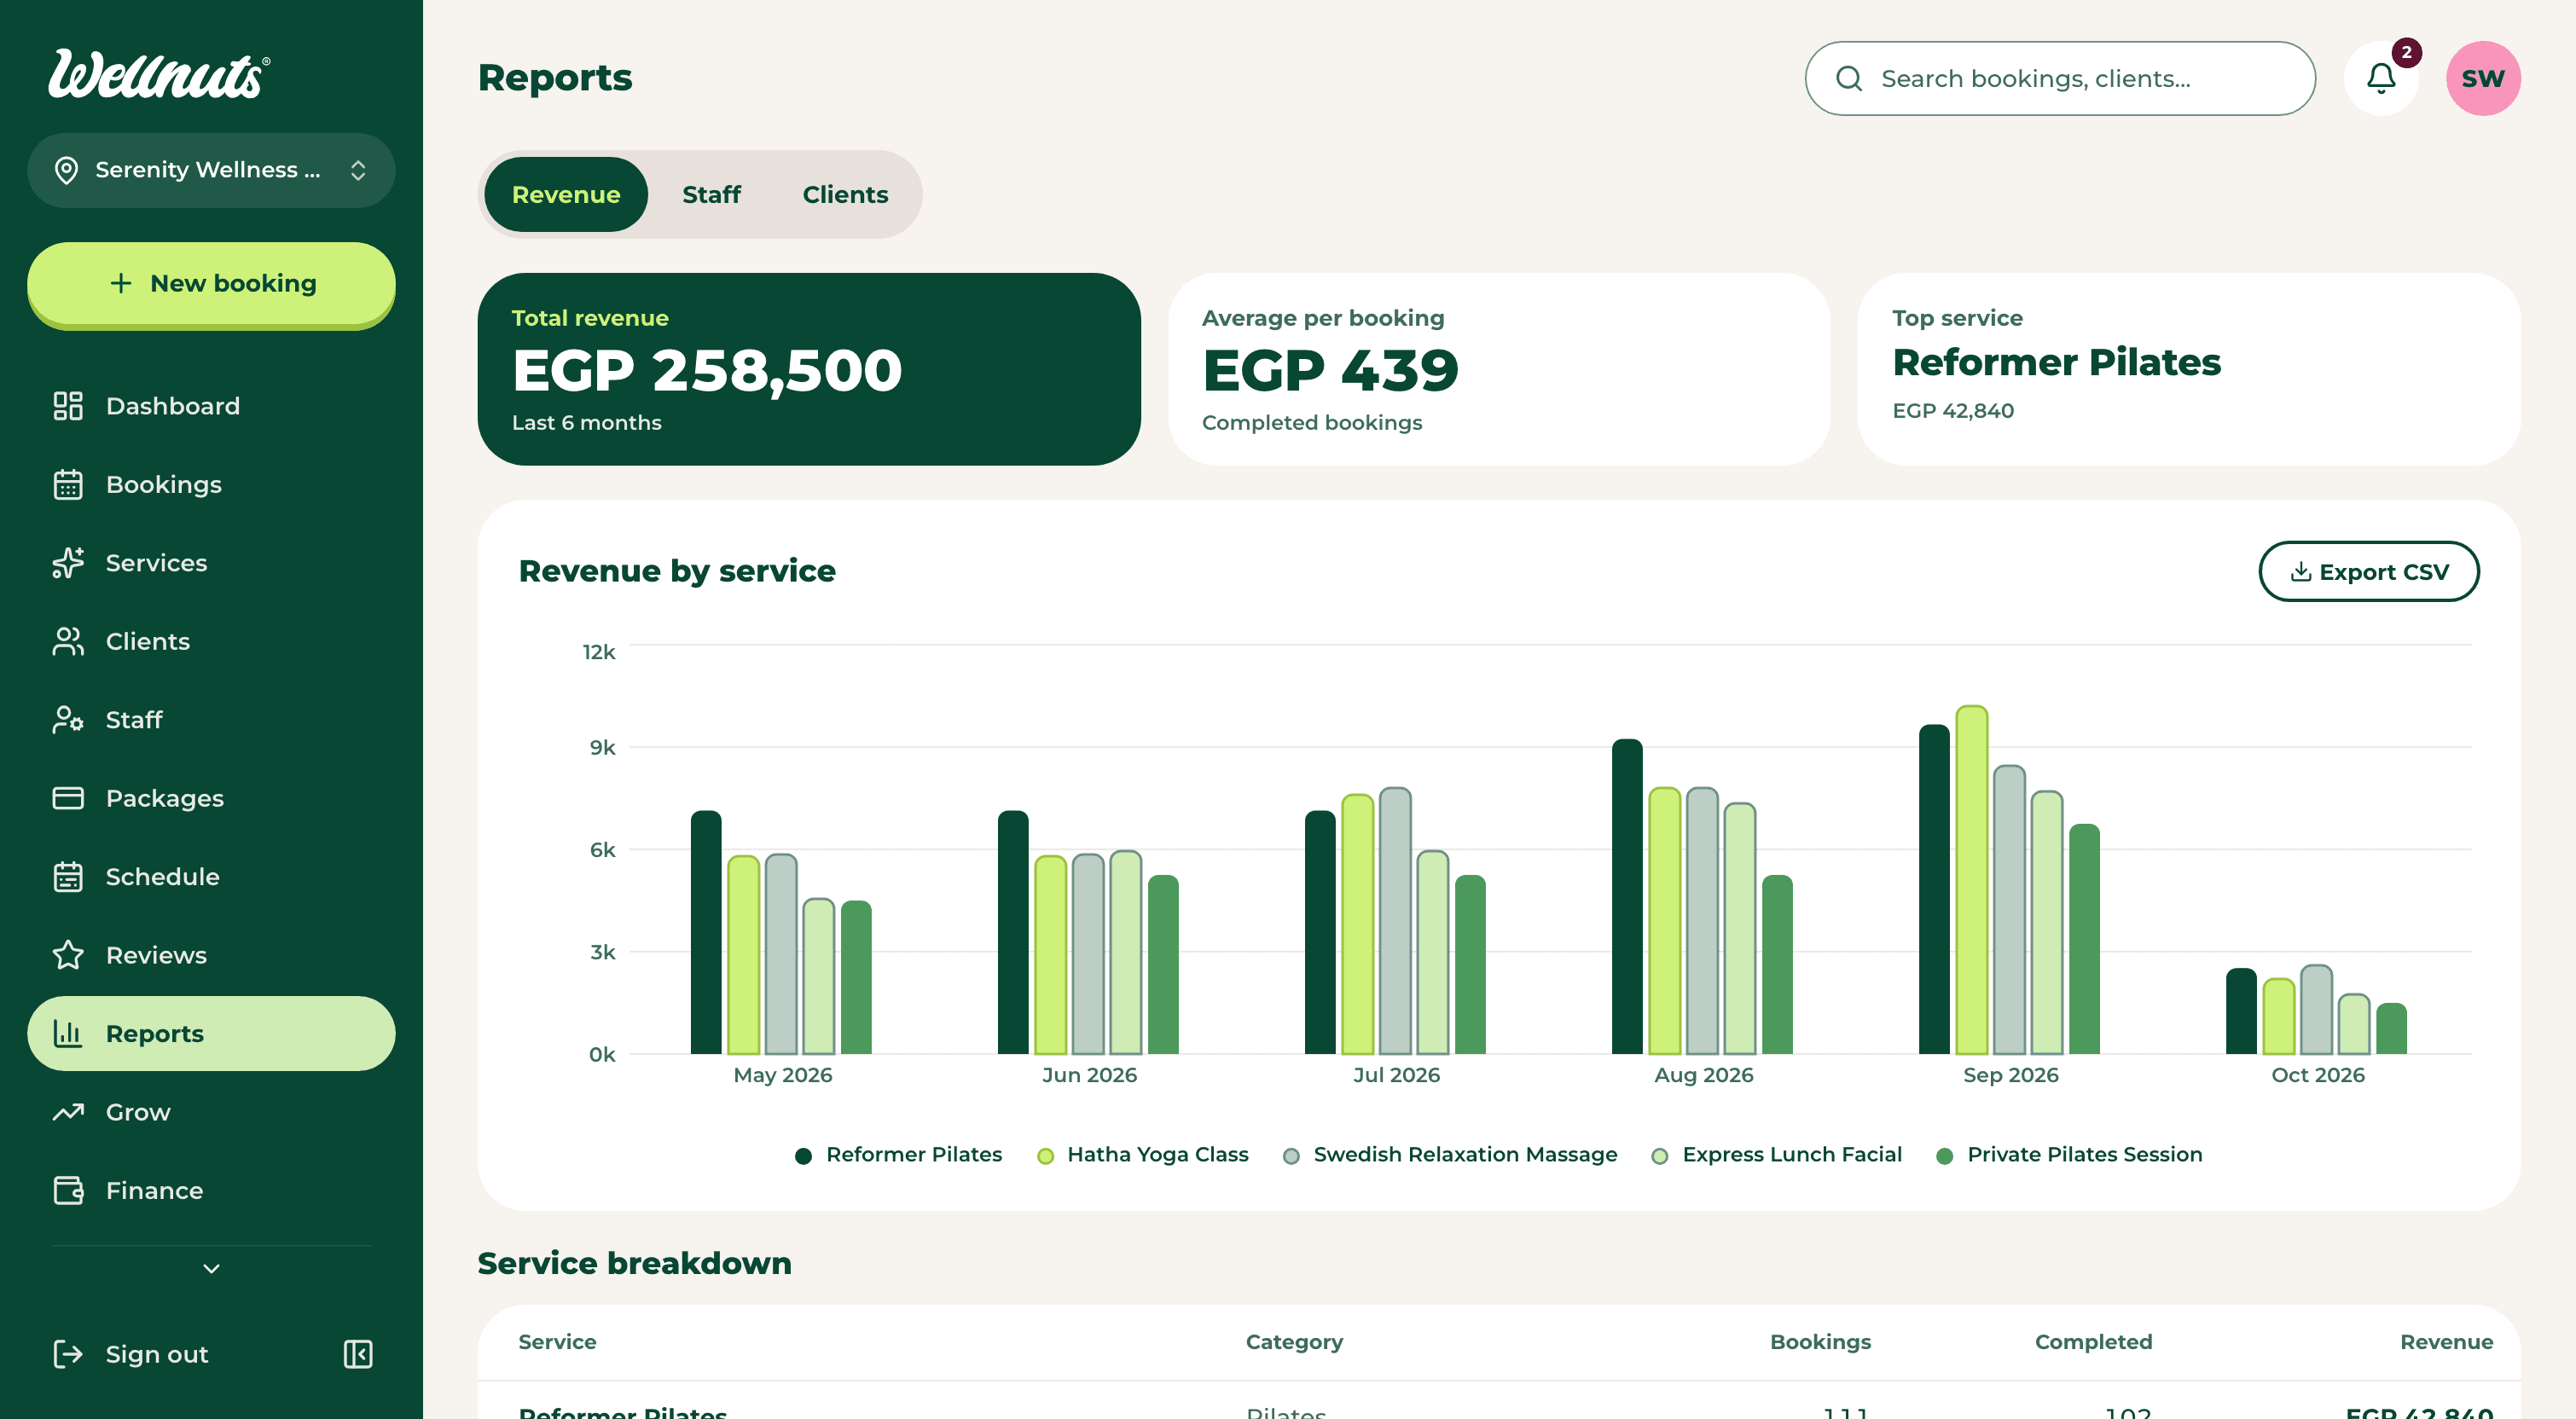Click the Swedish Relaxation Massage legend swatch
The image size is (2576, 1419).
pos(1291,1156)
